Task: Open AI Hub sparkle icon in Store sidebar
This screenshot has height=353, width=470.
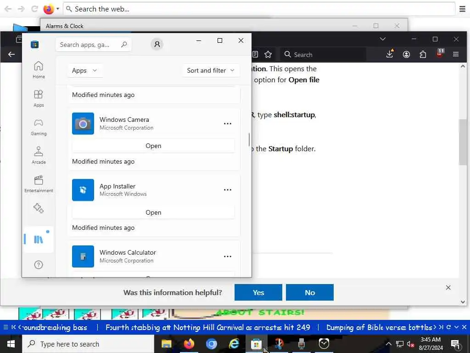Action: (39, 208)
